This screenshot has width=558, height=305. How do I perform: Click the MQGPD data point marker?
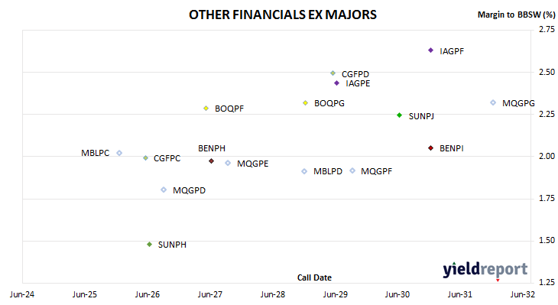[x=164, y=190]
